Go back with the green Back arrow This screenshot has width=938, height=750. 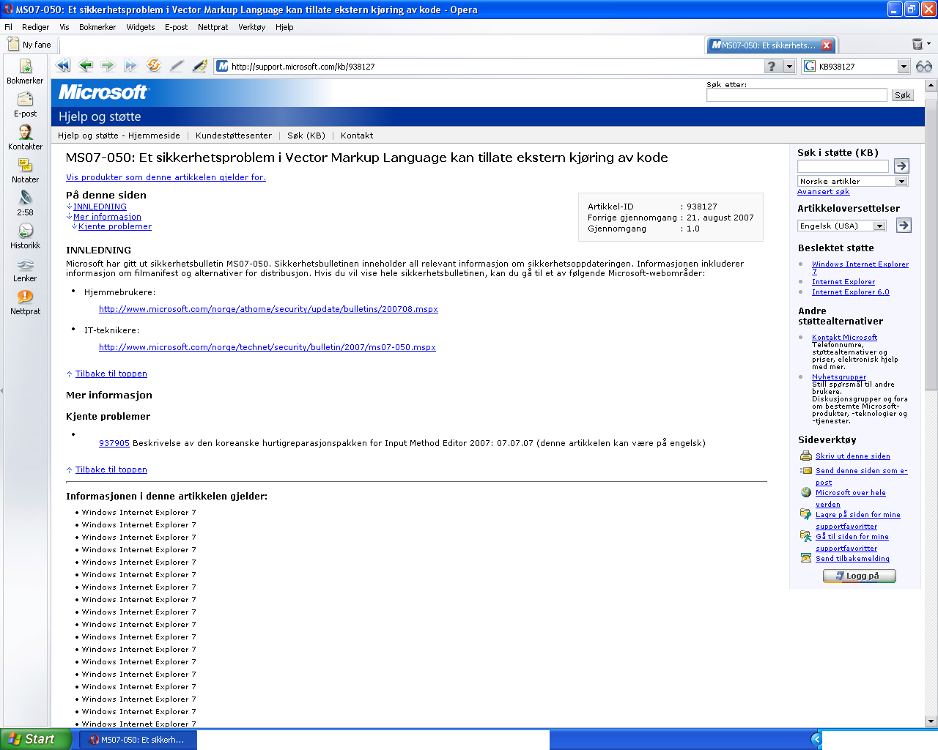[86, 66]
